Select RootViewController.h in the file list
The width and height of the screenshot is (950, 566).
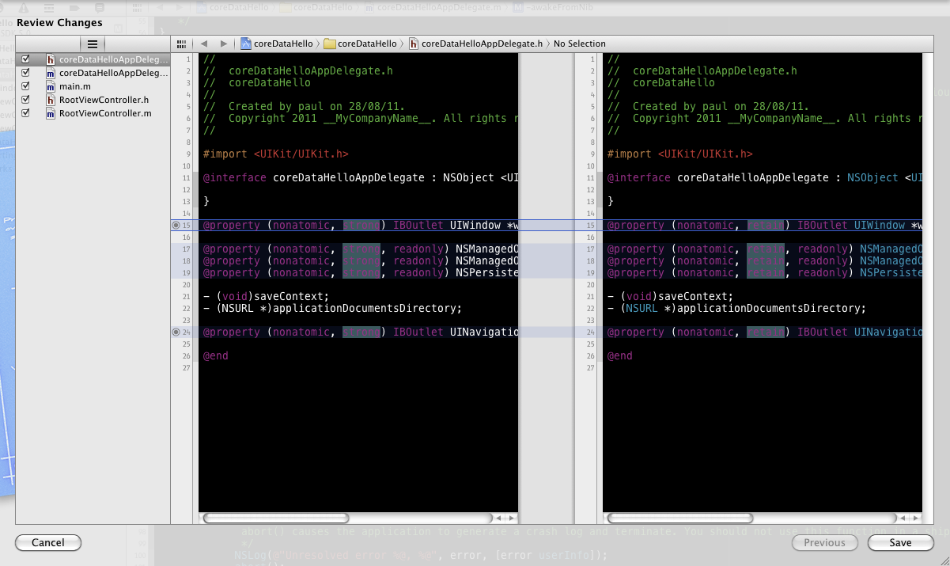[x=104, y=100]
